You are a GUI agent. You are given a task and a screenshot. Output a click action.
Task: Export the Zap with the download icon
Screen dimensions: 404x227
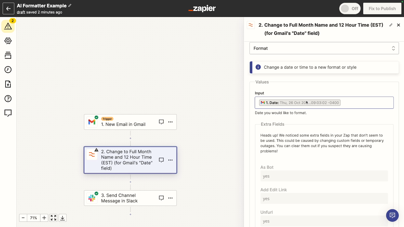point(63,218)
